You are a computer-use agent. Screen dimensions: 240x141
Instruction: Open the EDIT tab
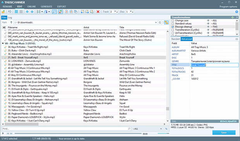pyautogui.click(x=20, y=7)
